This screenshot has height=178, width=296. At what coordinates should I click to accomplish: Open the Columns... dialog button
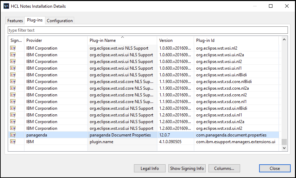(x=224, y=169)
